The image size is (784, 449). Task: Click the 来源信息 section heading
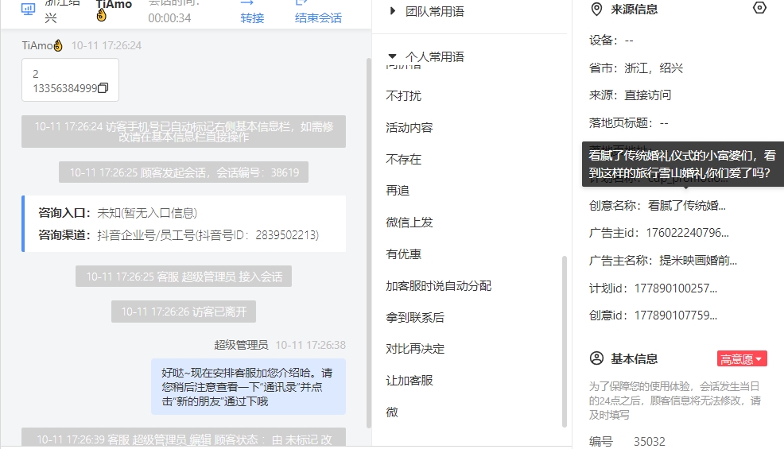[x=634, y=10]
